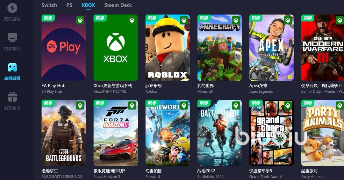Click the Xbox badge on EA Play Hub cover
344x180 pixels.
point(80,20)
